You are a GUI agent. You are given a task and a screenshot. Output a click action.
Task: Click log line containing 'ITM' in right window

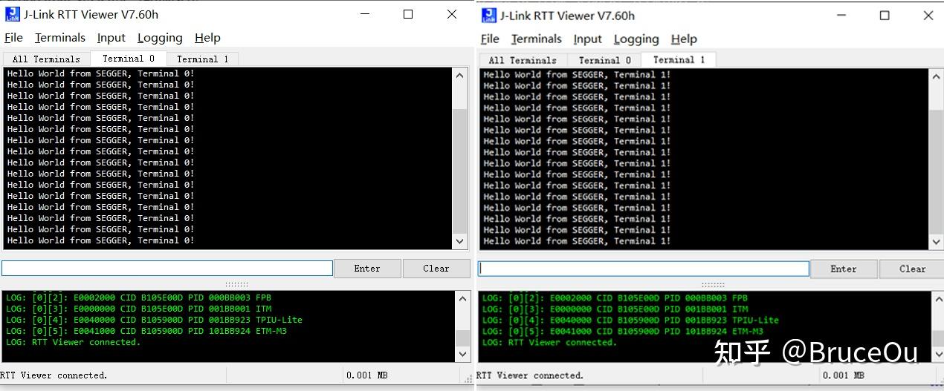pos(615,309)
